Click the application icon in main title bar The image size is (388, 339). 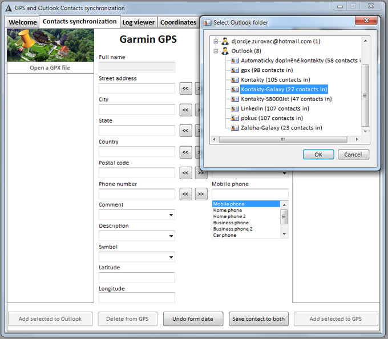(9, 8)
